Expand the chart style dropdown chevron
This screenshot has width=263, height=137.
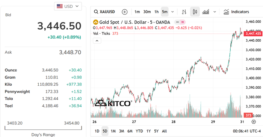215,12
